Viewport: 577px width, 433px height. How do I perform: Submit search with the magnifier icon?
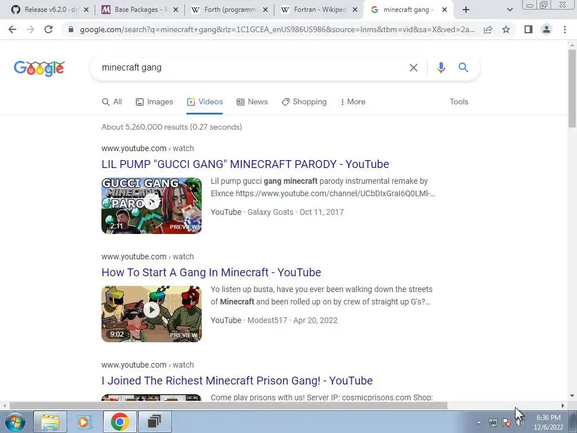click(x=463, y=68)
